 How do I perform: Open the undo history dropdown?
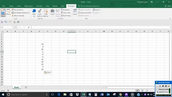[8, 22]
